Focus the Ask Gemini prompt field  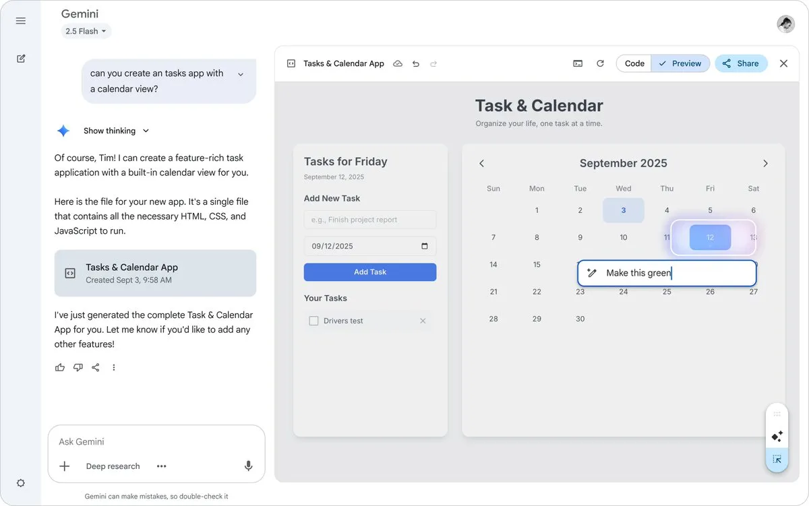156,442
